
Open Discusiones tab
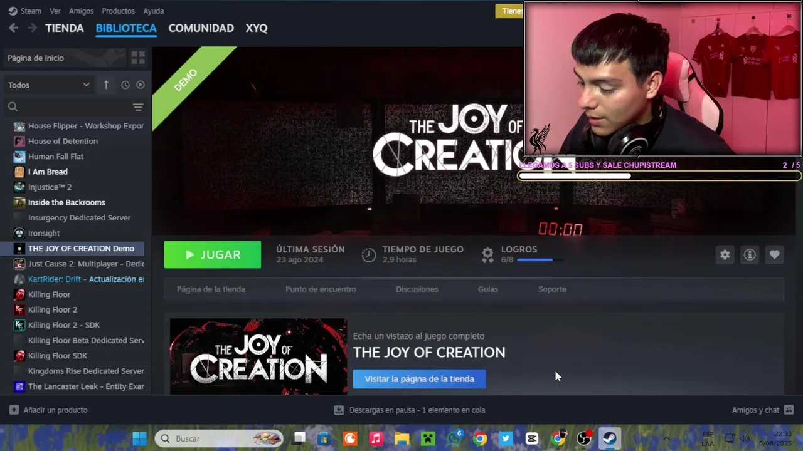(417, 289)
